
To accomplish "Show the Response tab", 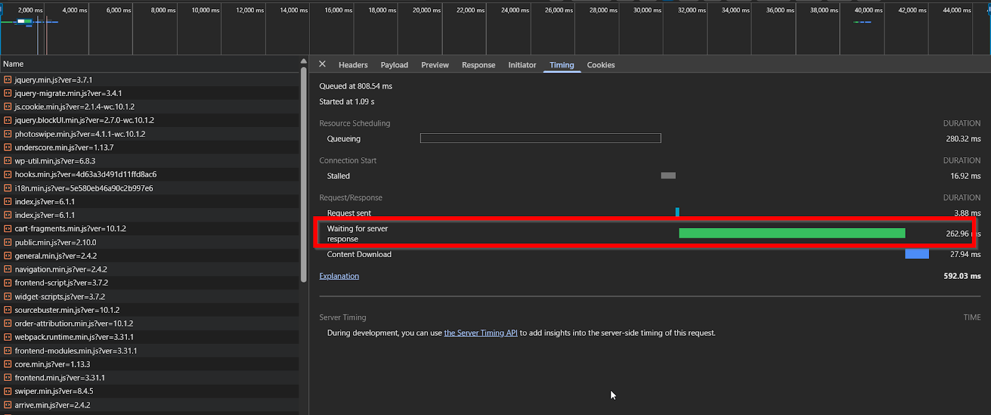I will tap(478, 65).
